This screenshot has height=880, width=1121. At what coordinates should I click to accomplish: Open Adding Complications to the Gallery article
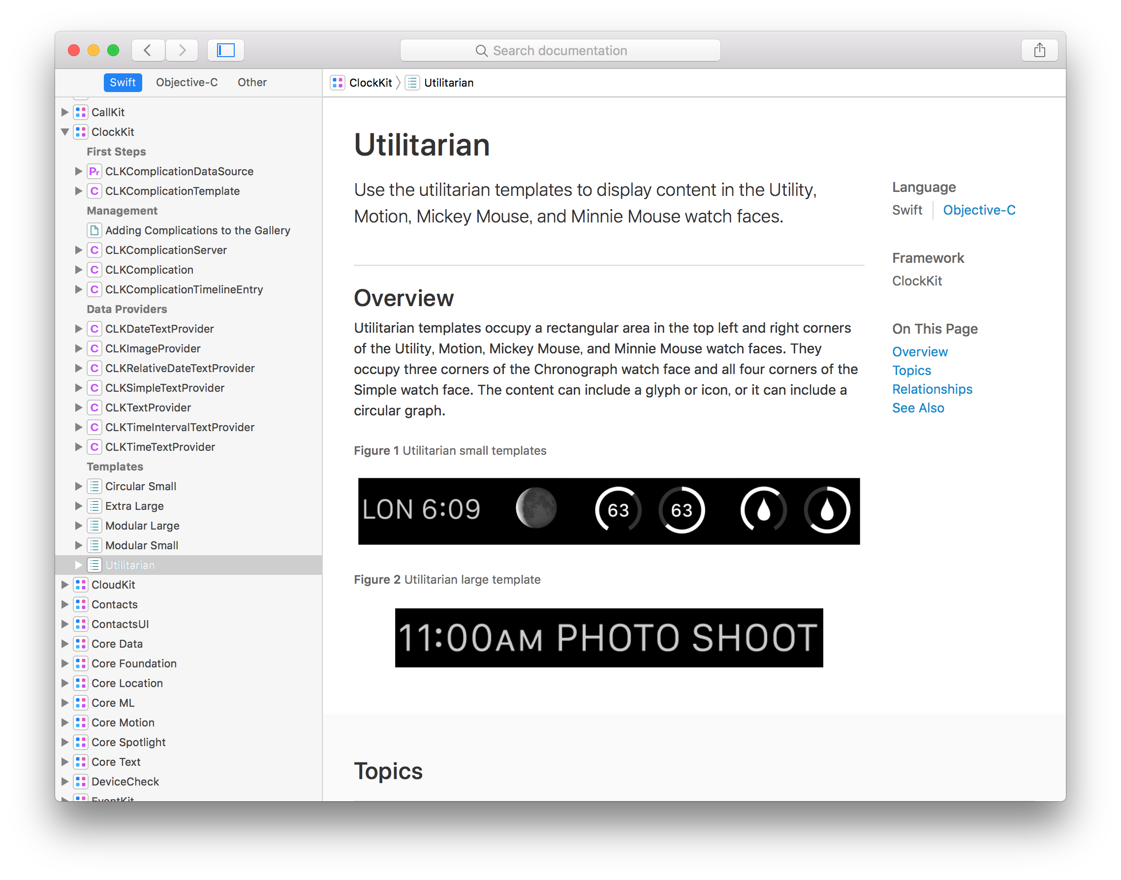pos(198,230)
